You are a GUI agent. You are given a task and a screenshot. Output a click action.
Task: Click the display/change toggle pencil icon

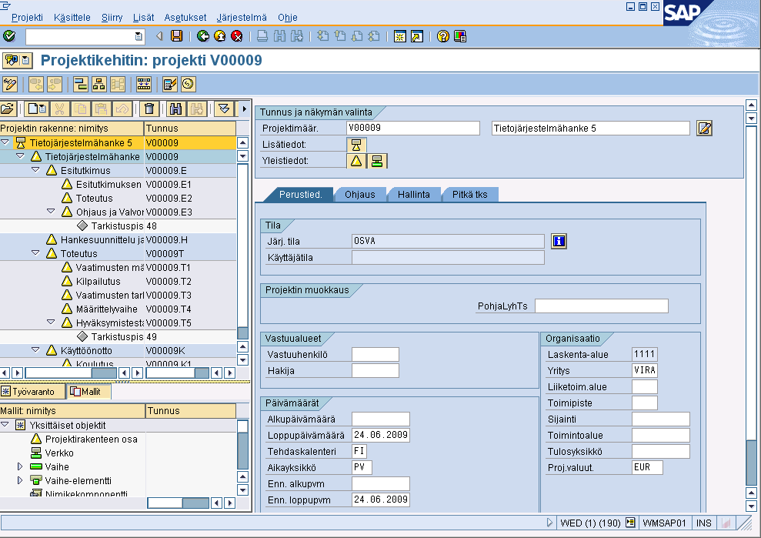(x=10, y=84)
